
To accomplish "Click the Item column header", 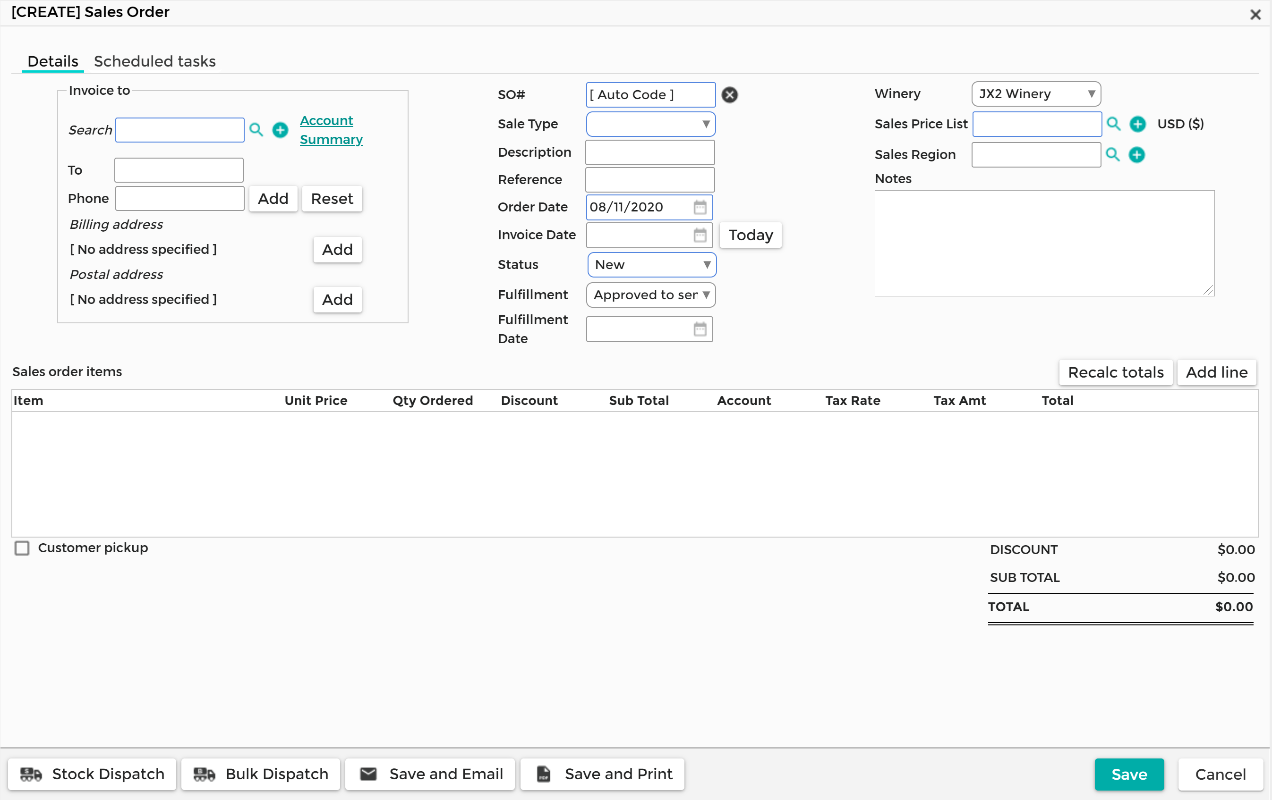I will coord(28,401).
